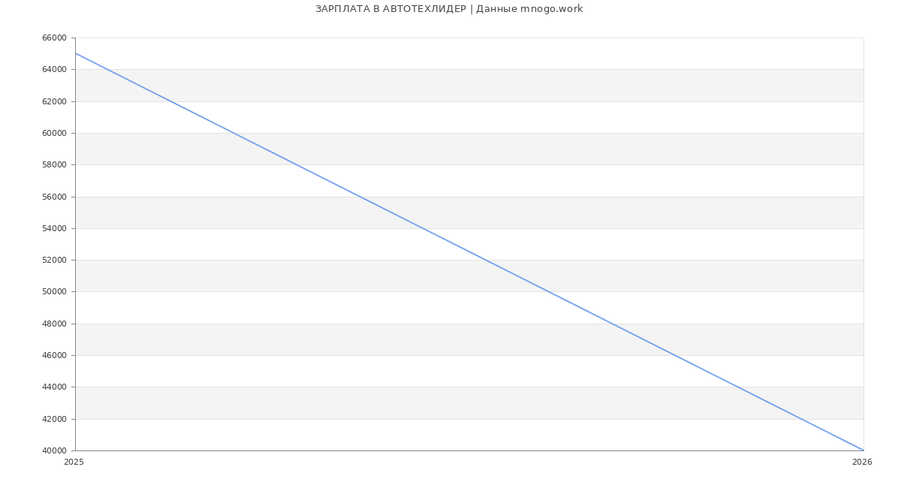Screen dimensions: 901x488
Task: Pick the 58000 y-axis label
Action: 56,165
